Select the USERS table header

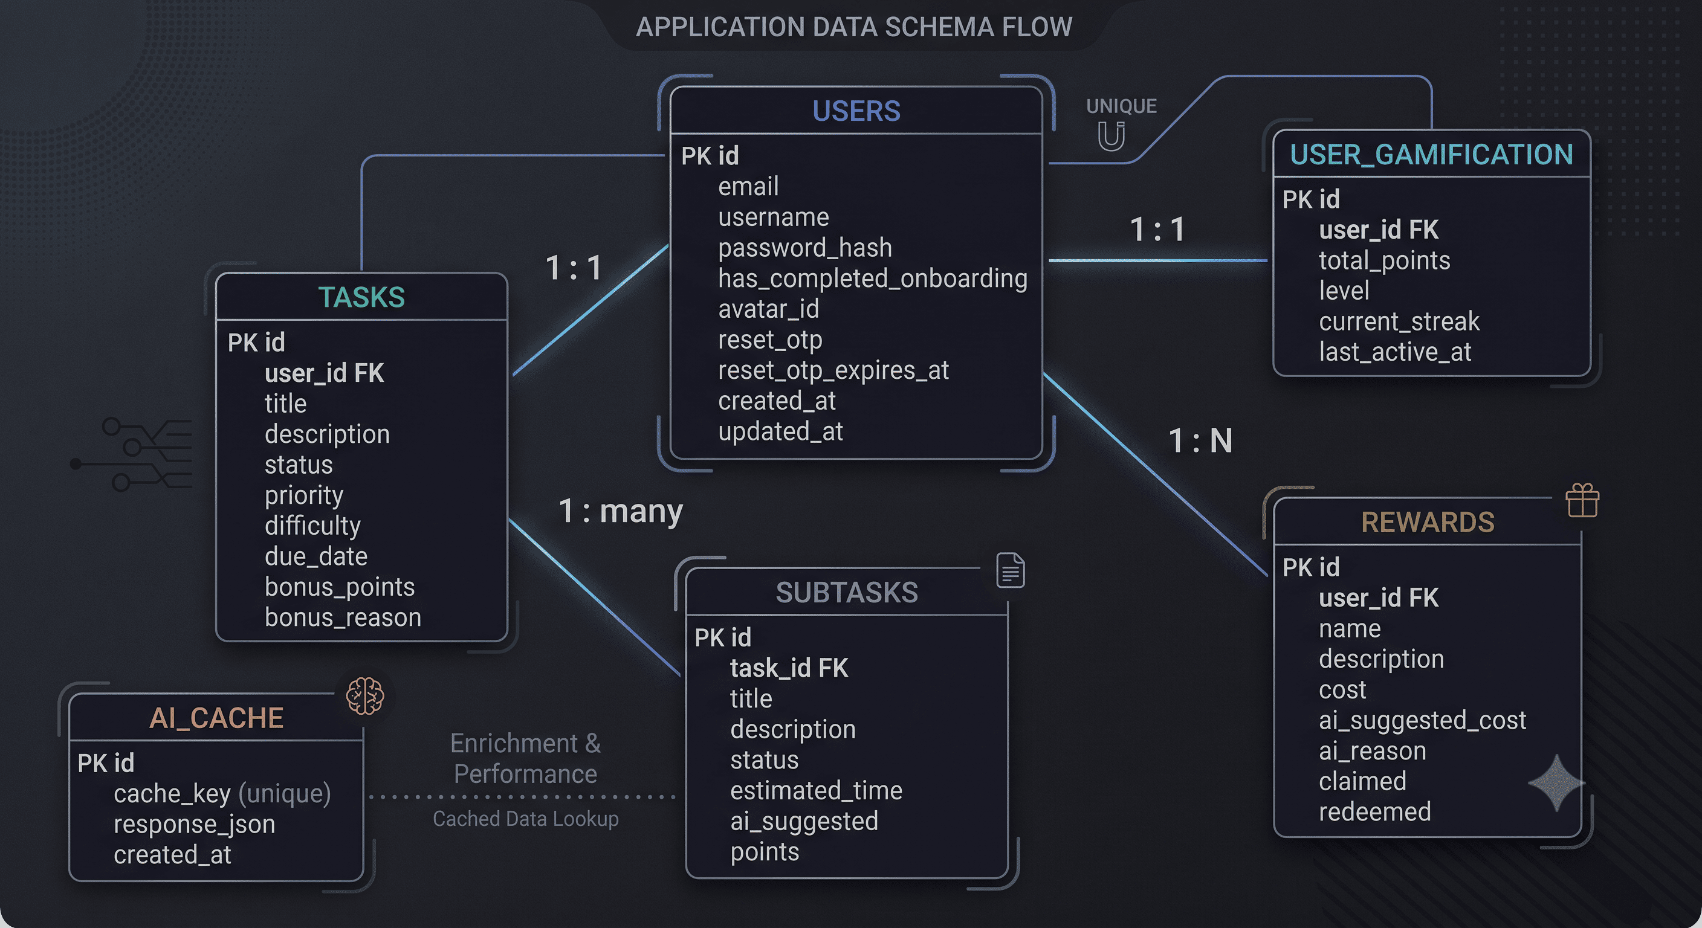856,111
